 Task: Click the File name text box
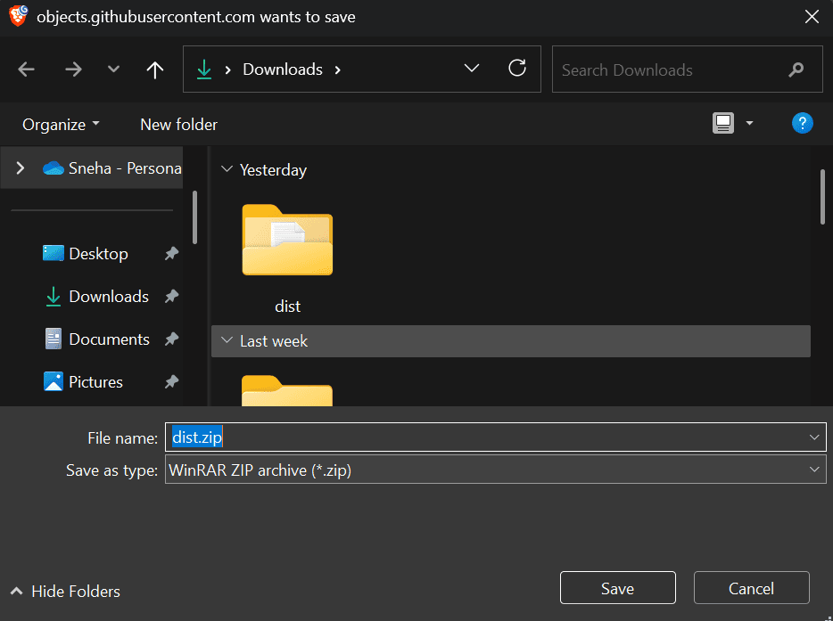496,437
